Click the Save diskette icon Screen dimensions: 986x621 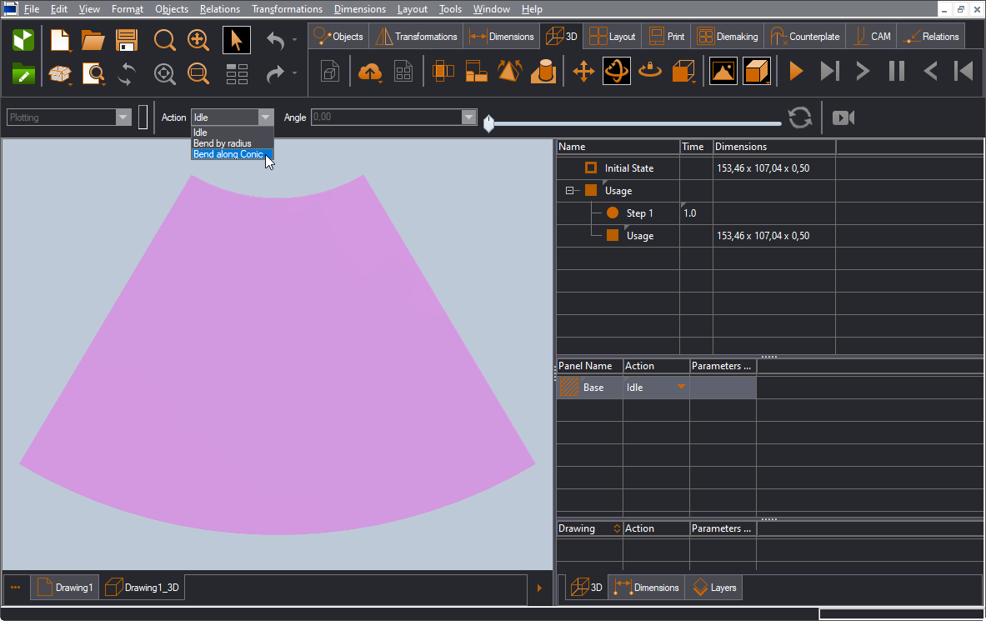[127, 40]
